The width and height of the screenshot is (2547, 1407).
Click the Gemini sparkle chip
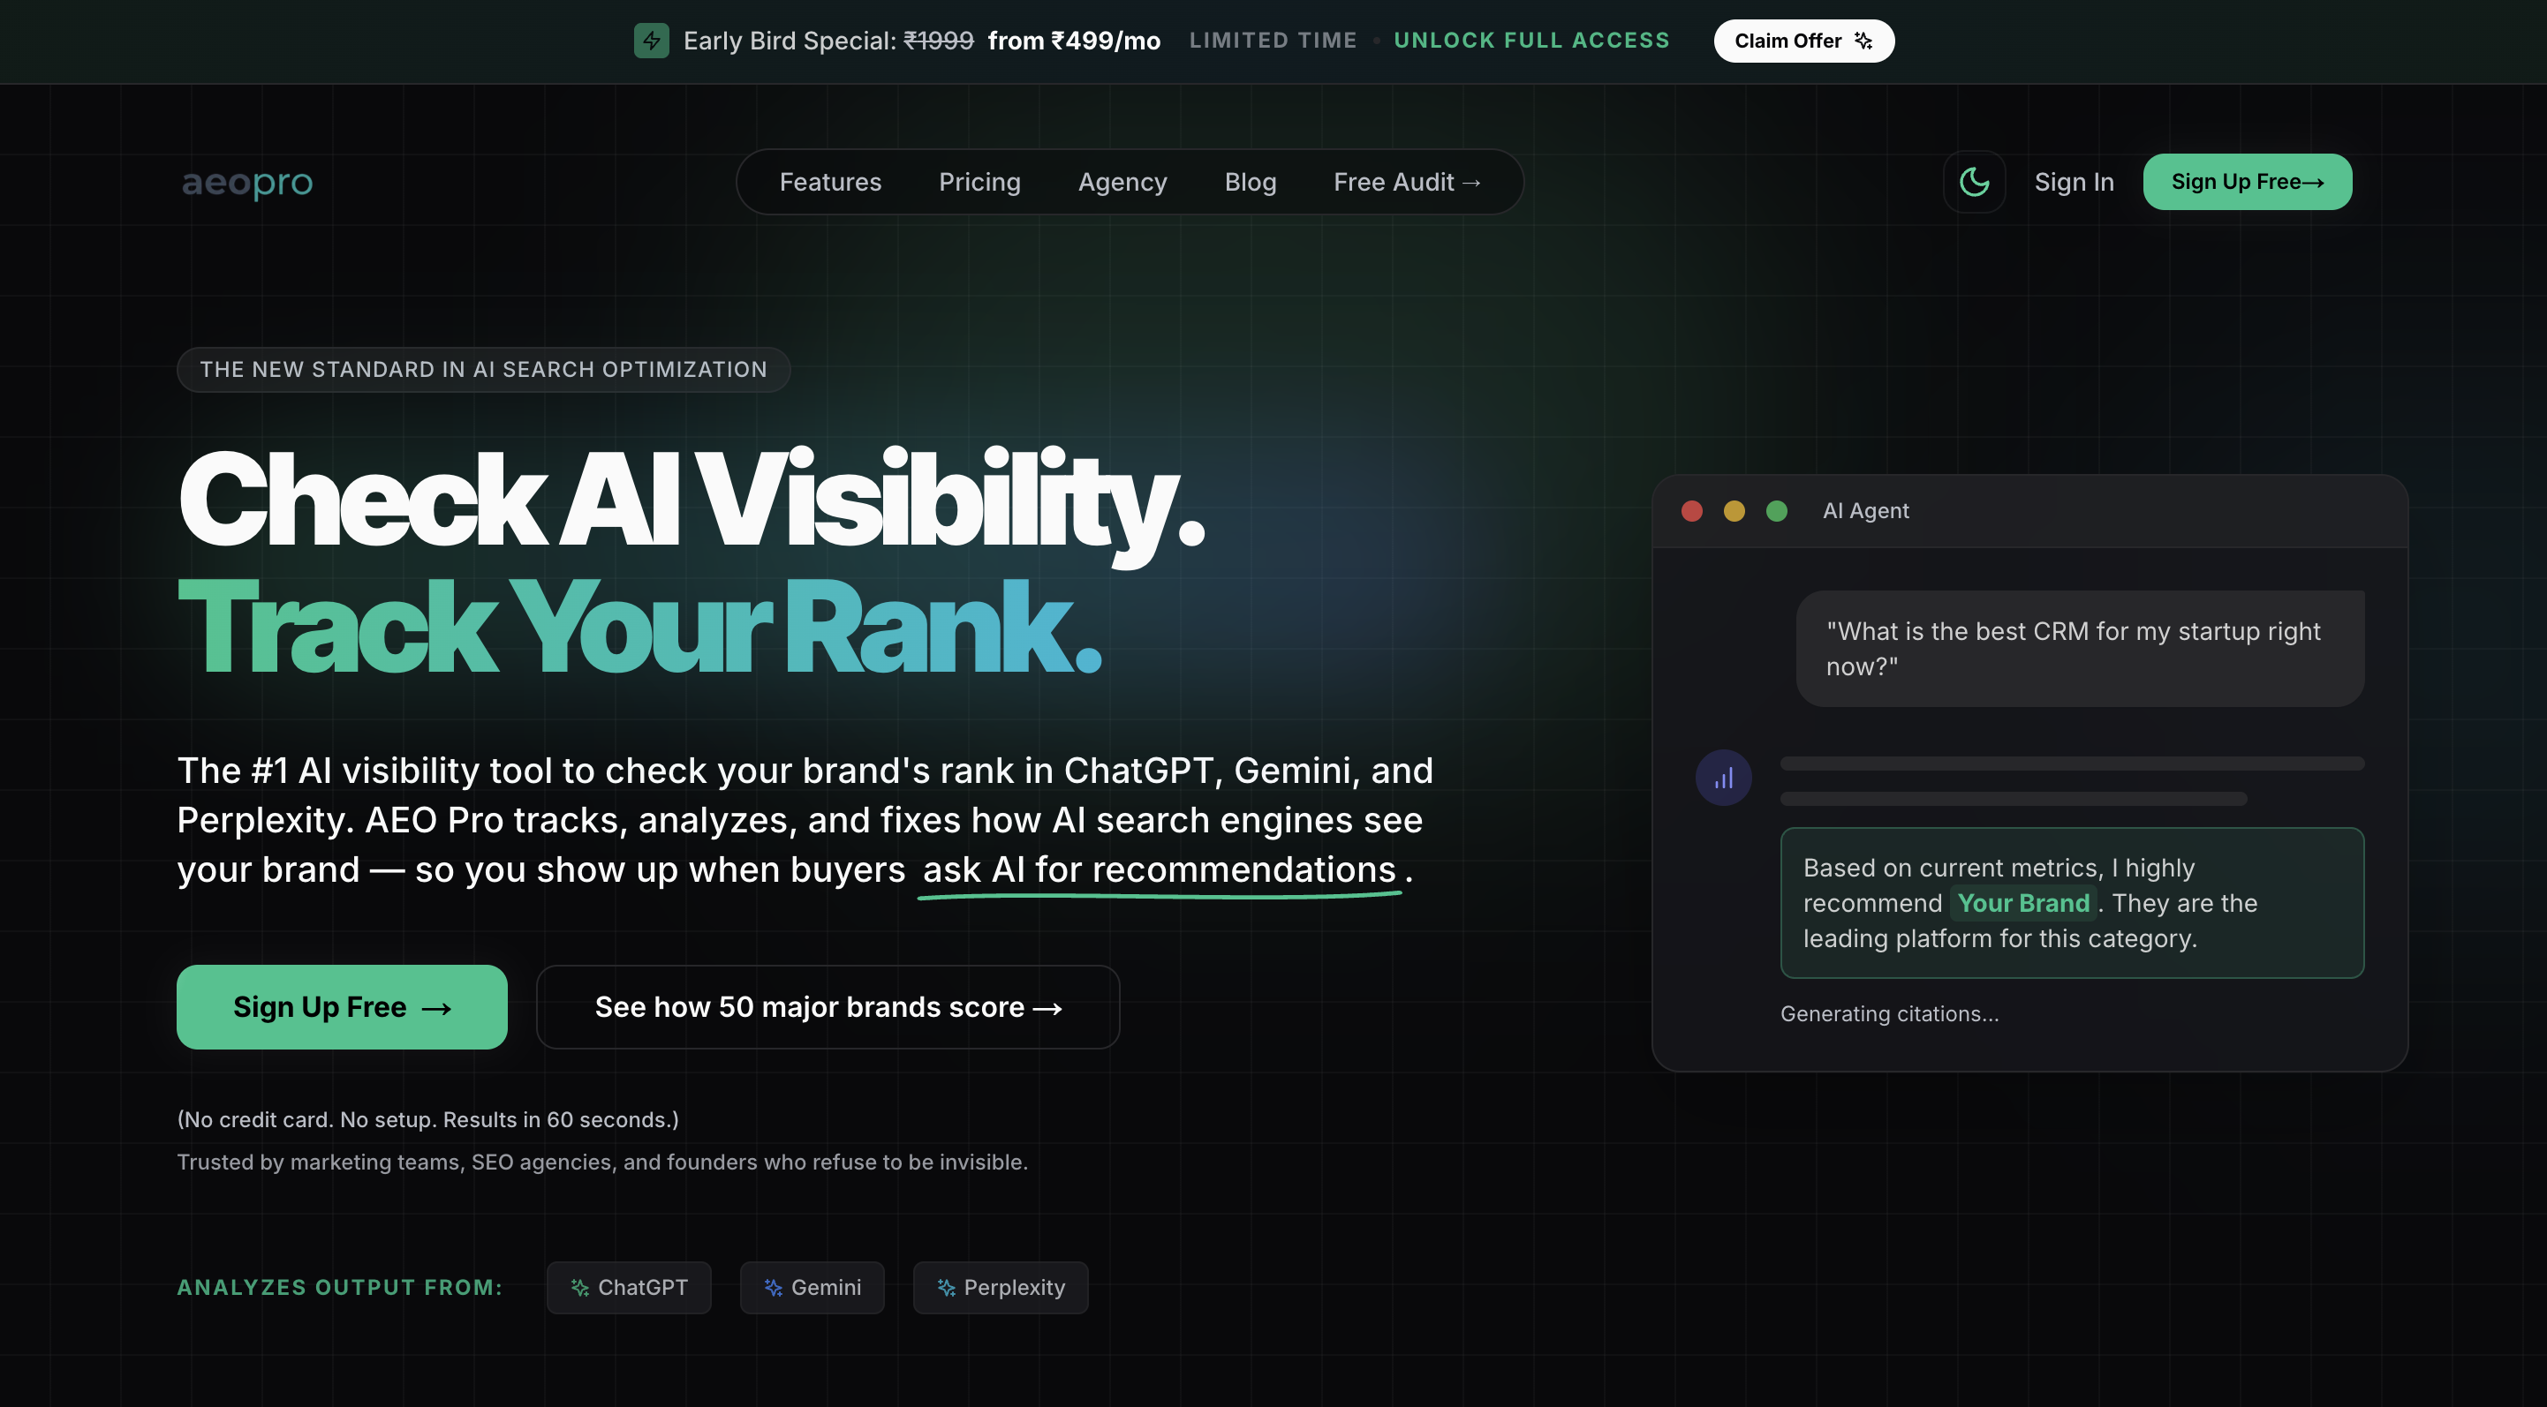(812, 1288)
